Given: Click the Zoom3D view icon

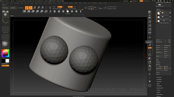Looking at the screenshot, I should coord(150,62).
